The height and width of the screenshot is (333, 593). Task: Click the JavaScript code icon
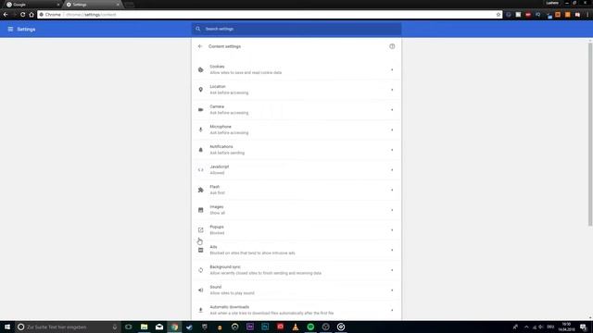[x=201, y=170]
